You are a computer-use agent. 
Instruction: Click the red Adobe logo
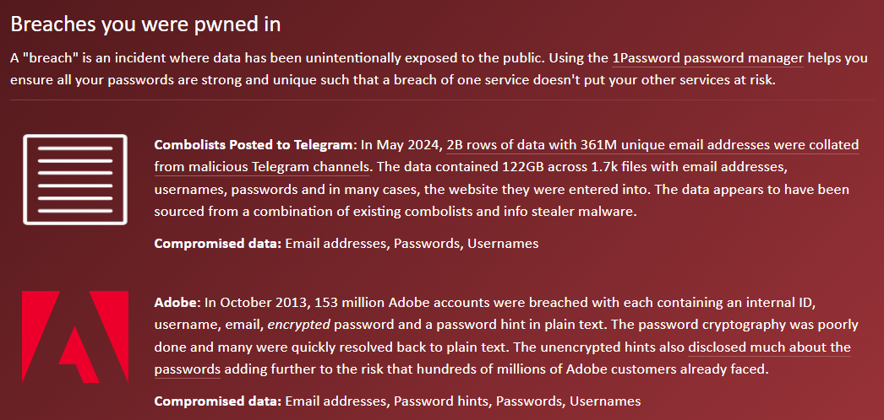(x=75, y=337)
